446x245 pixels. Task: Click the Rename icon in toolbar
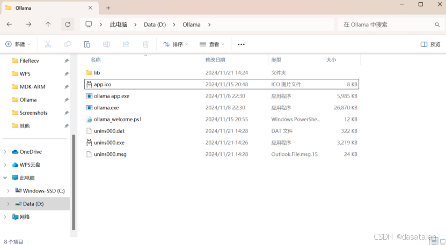coord(106,44)
